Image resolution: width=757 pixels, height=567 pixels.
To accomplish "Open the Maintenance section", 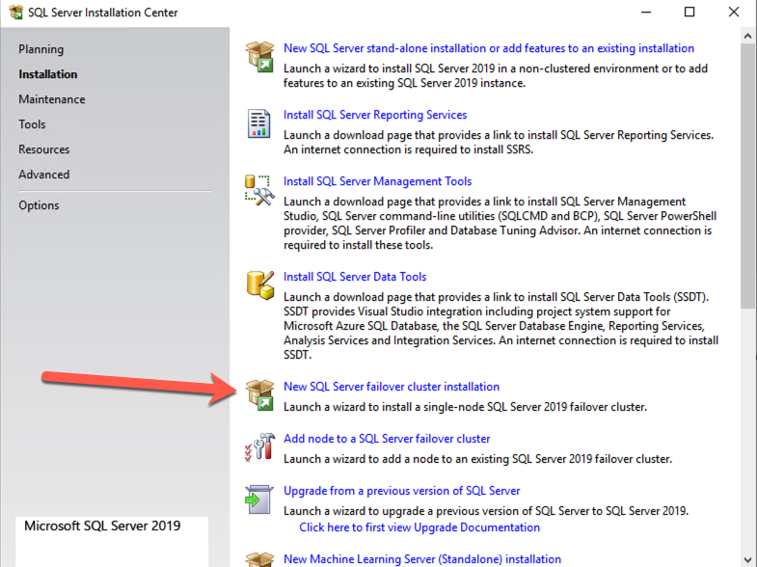I will click(x=52, y=99).
